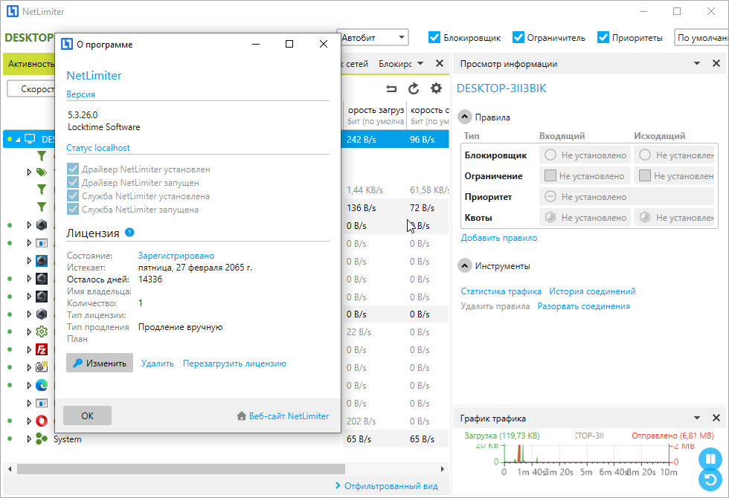Open the Автобит units dropdown
The width and height of the screenshot is (729, 498).
372,37
